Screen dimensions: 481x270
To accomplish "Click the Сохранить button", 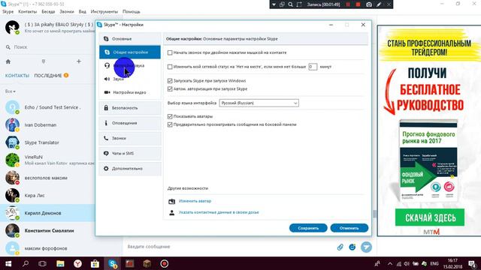I will point(308,228).
